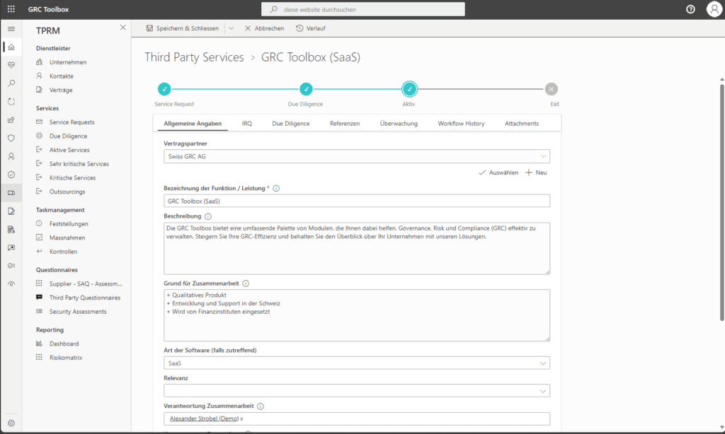Open Verlauf history
Screen dimensions: 725x434
(x=311, y=28)
